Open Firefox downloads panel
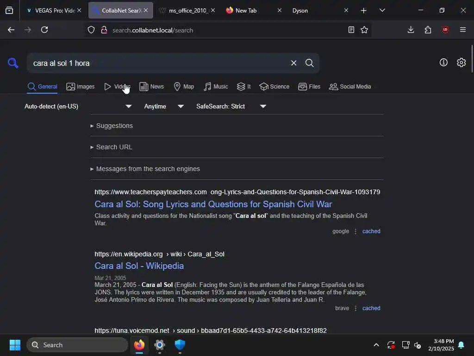The width and height of the screenshot is (474, 356). [x=411, y=30]
